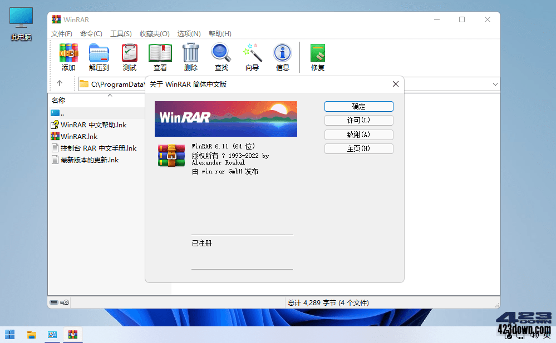Expand the address bar path dropdown

tap(494, 83)
